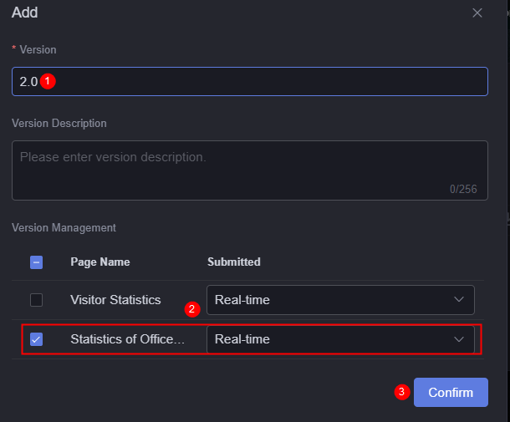The image size is (510, 422).
Task: Open the Real-time dropdown for Visitor Statistics
Action: 340,300
